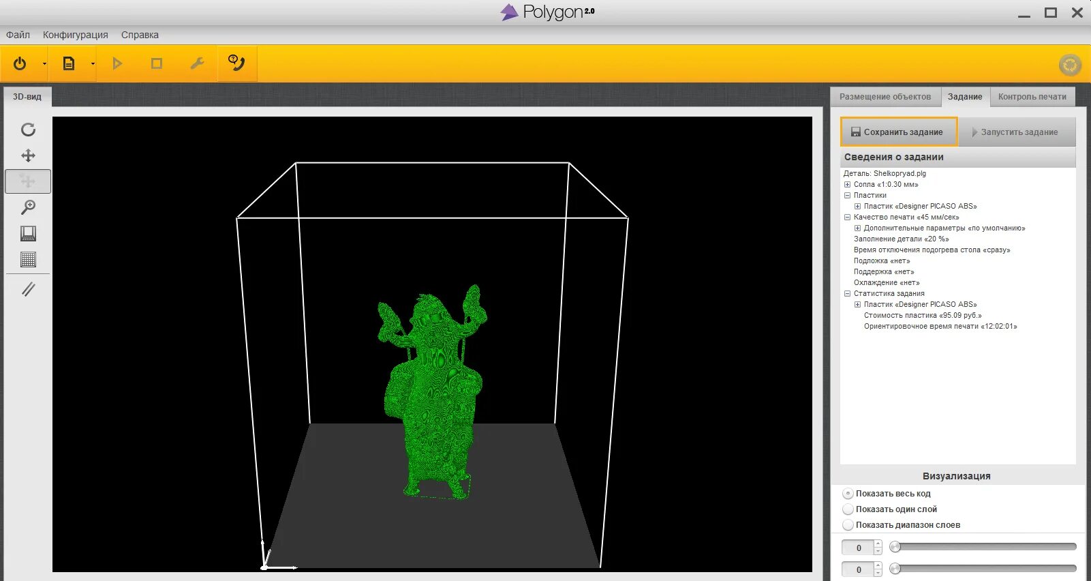
Task: Click the Сохранить задание button
Action: click(899, 132)
